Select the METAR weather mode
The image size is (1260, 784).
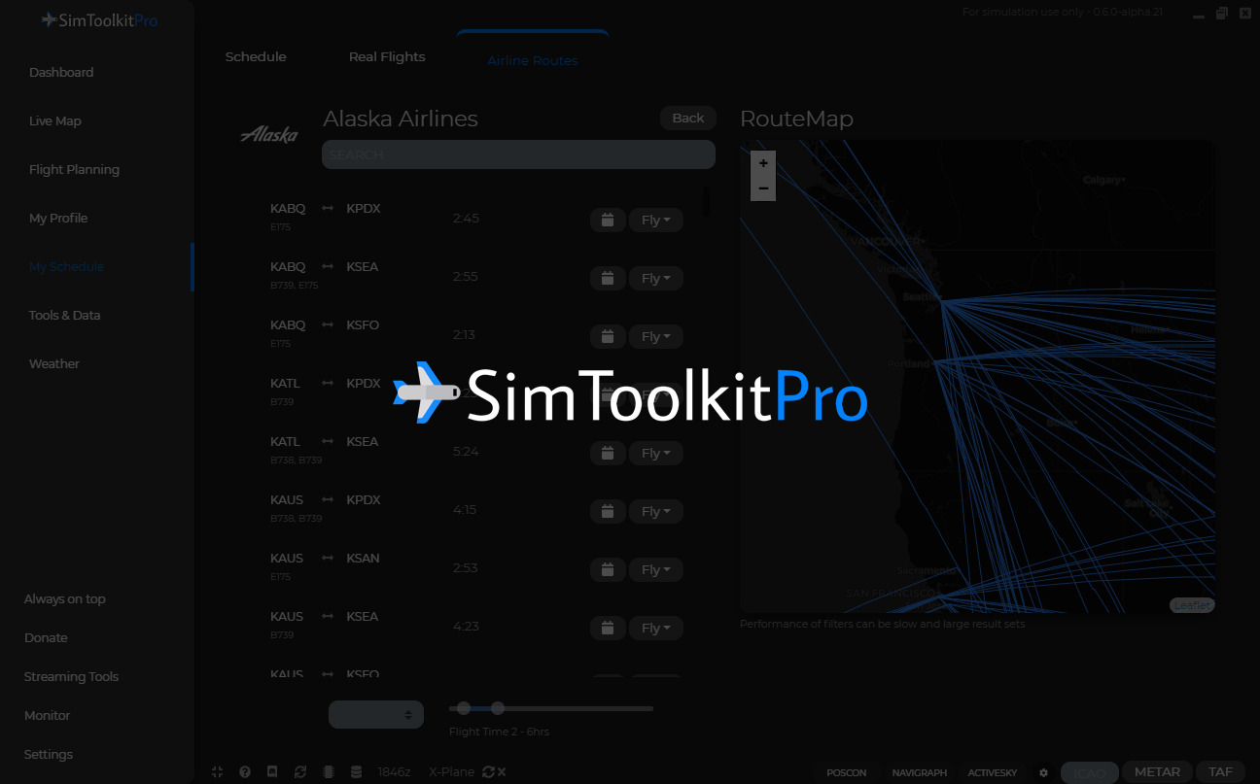(x=1157, y=772)
